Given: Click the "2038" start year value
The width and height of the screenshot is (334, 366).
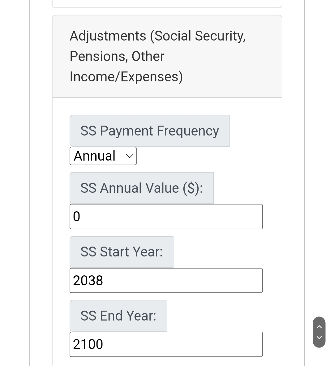Looking at the screenshot, I should pos(88,281).
